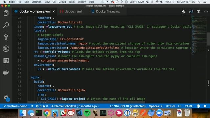Open the Extensions view in the activity bar

click(x=6, y=60)
